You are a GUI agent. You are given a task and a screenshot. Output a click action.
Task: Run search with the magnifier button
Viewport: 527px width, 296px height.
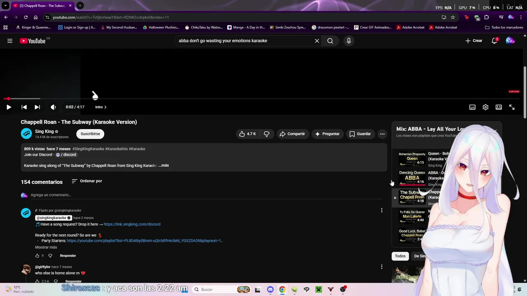[330, 41]
